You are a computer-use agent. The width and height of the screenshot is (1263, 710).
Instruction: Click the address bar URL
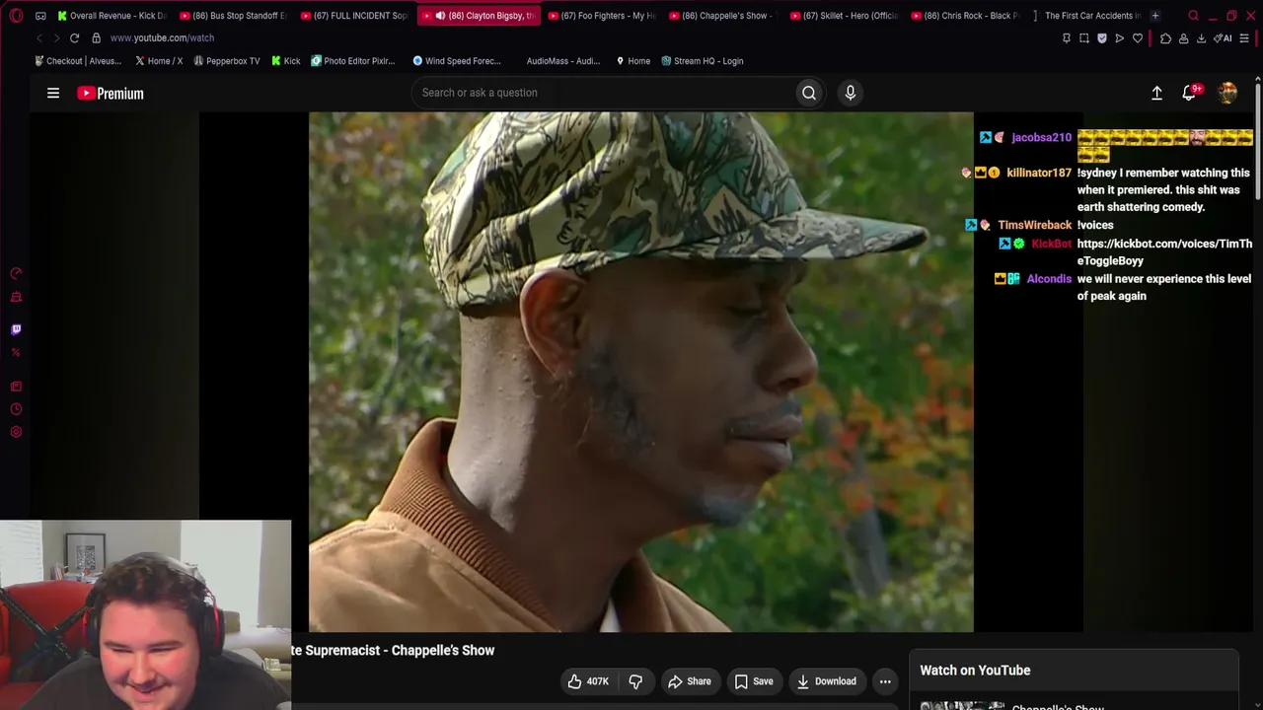click(162, 37)
